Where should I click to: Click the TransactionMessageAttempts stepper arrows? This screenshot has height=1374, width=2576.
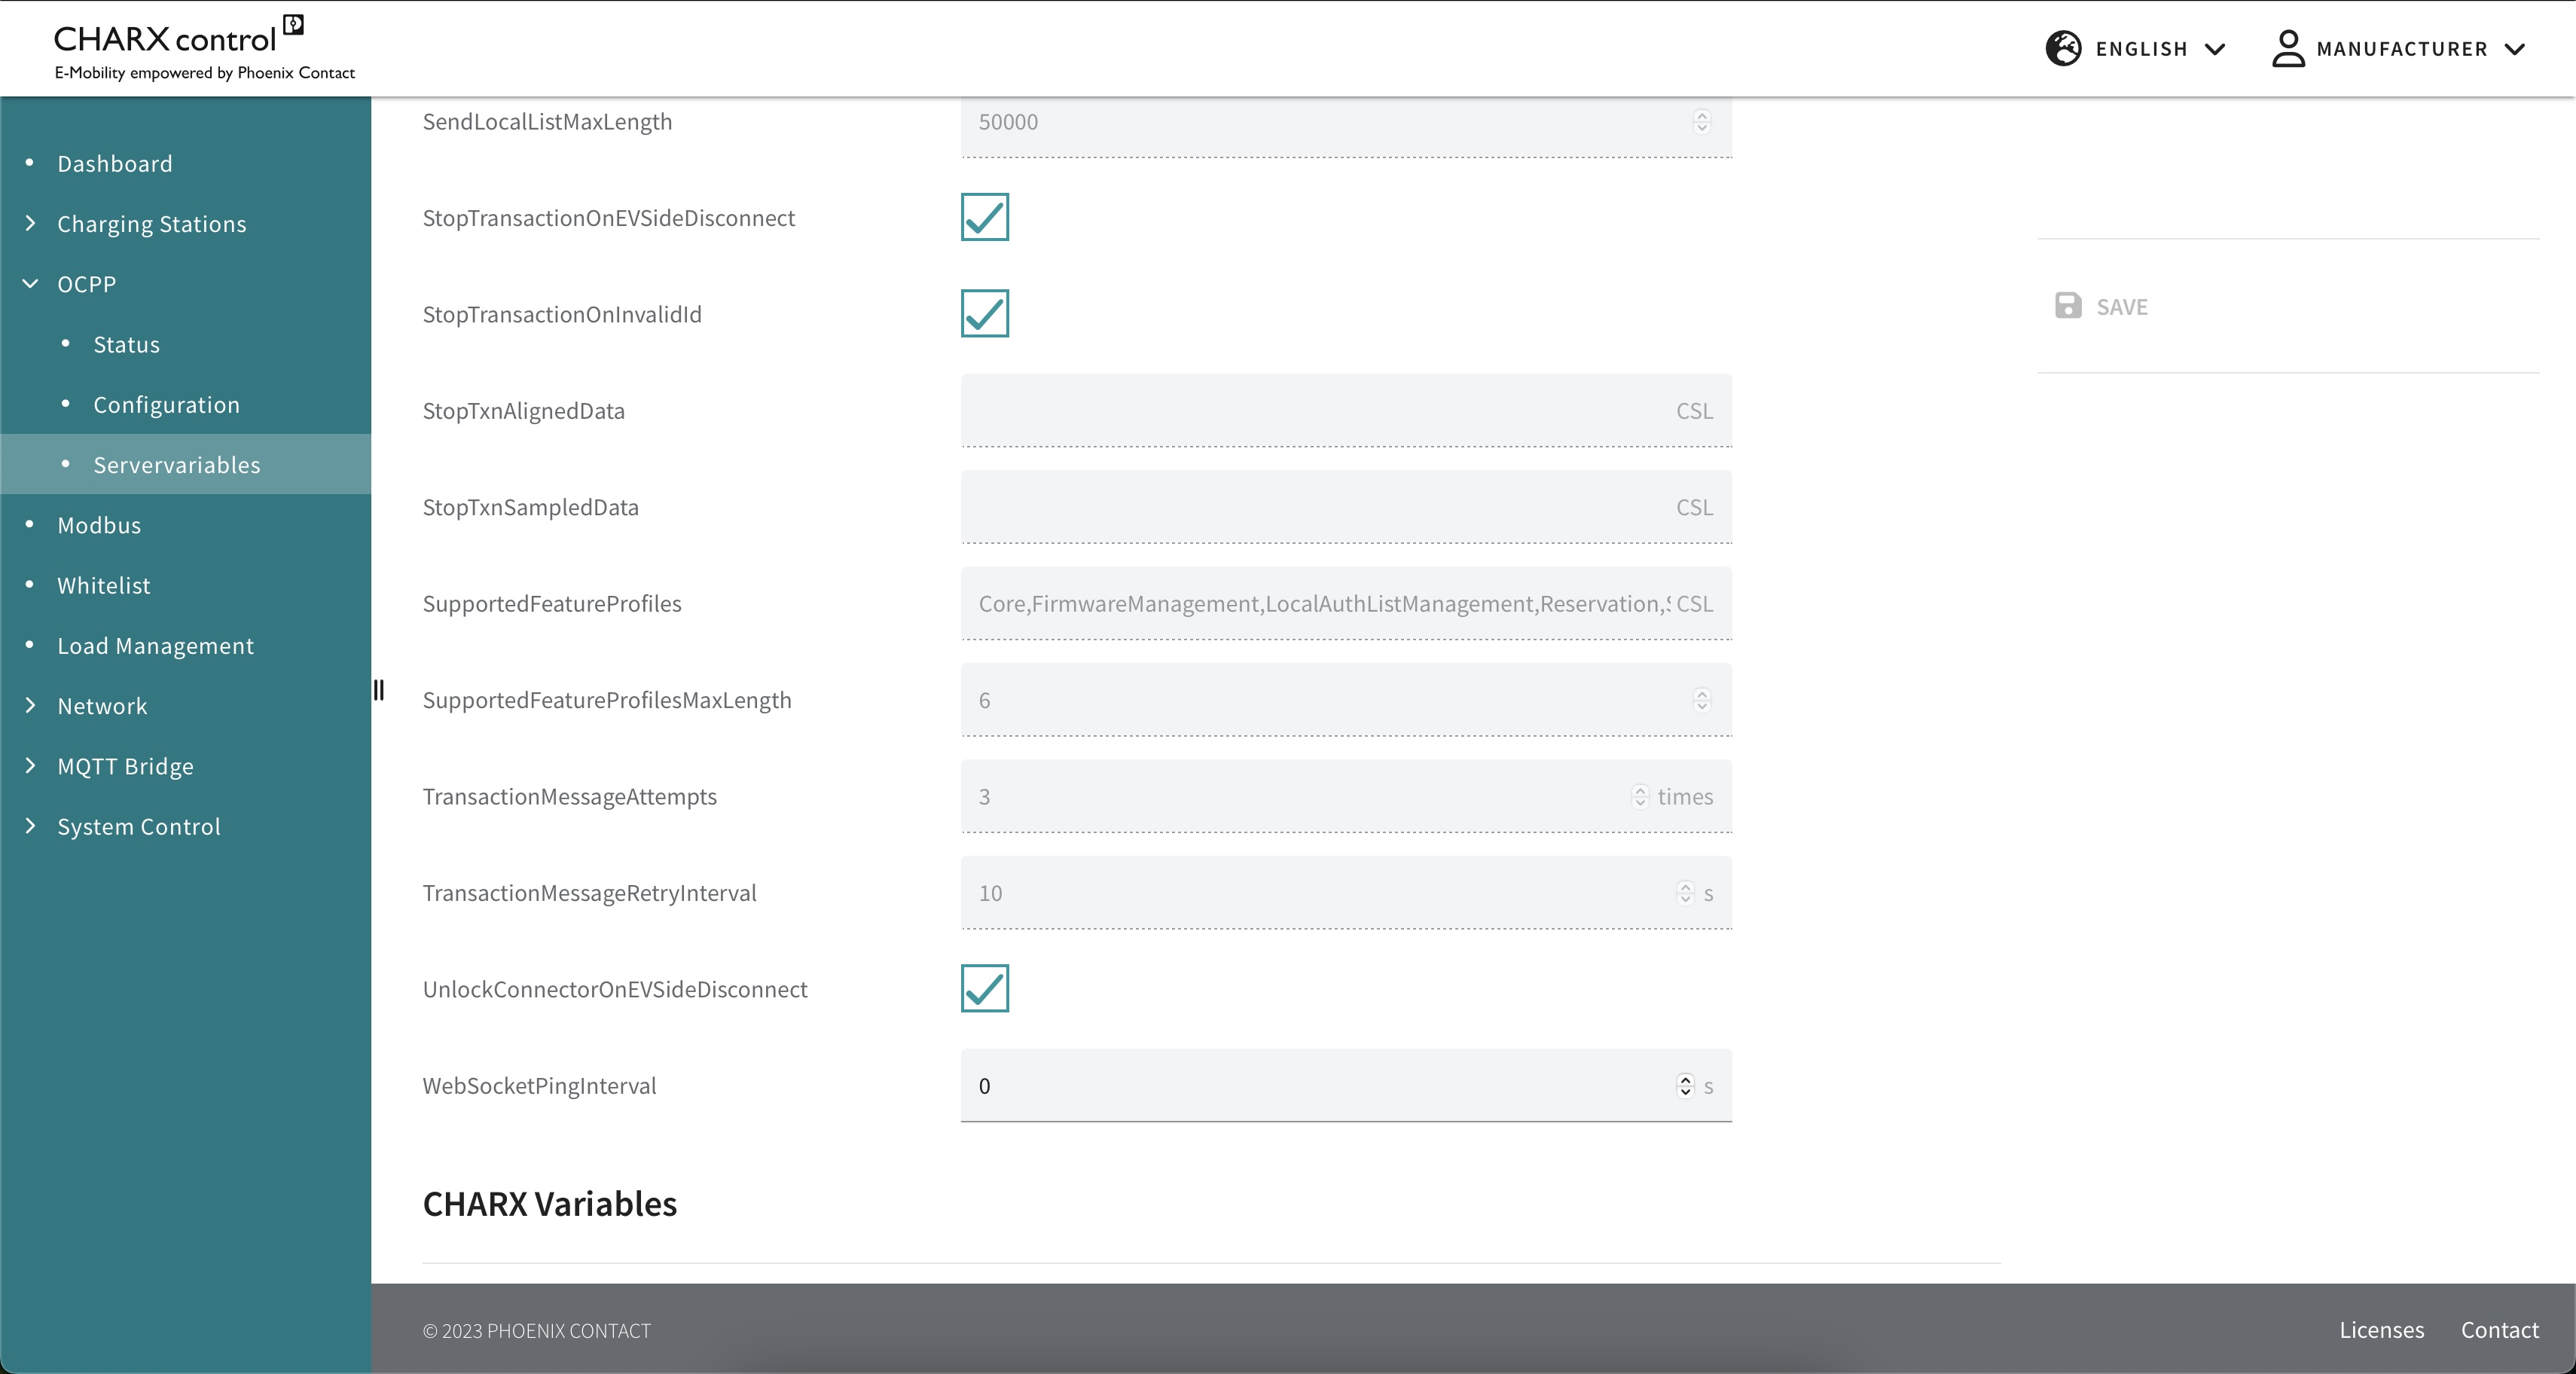1640,796
